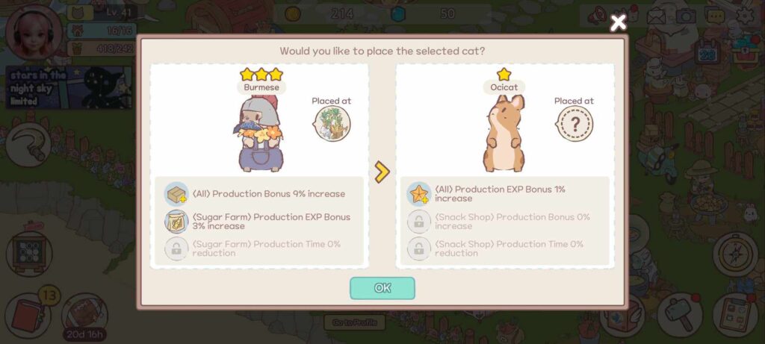Open the player avatar profile

[34, 33]
